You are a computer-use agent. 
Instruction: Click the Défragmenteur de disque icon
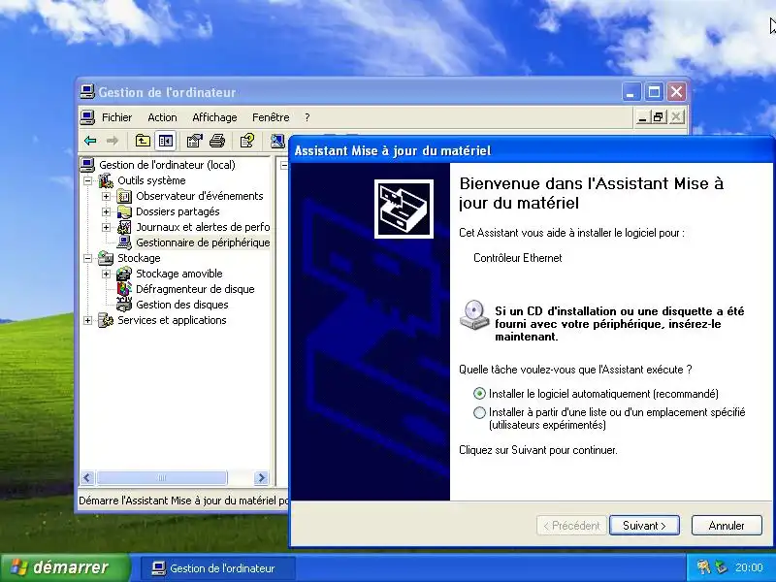click(124, 289)
